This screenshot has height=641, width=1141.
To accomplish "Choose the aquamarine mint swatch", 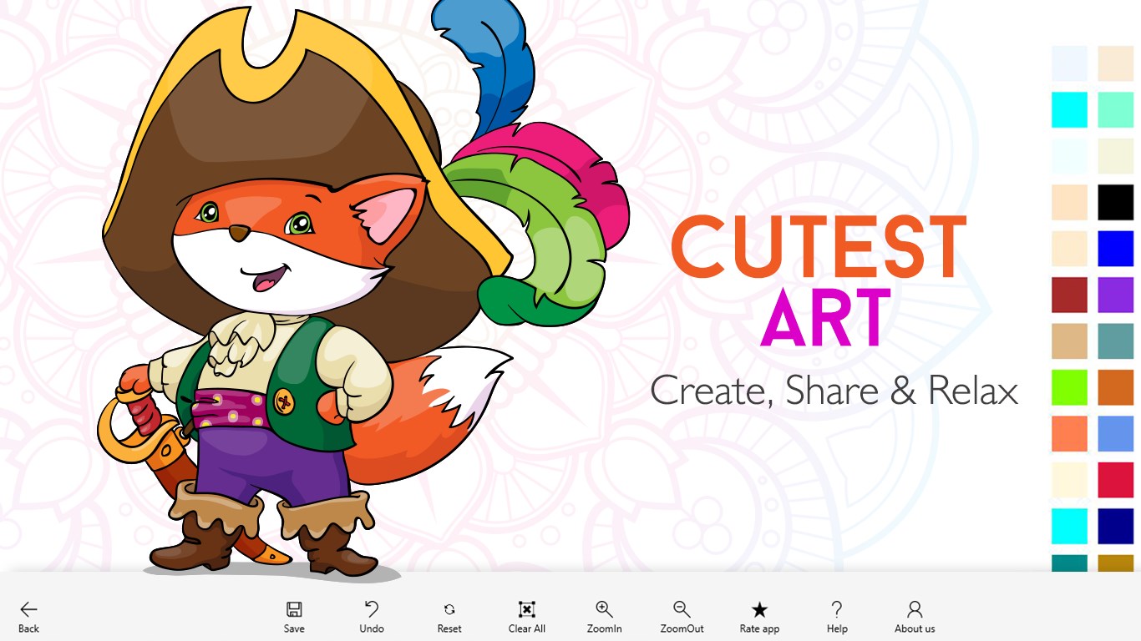I will [x=1116, y=110].
